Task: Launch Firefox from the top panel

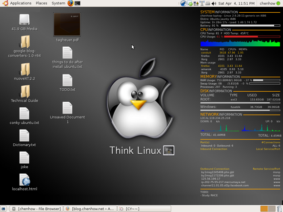Action: pos(71,3)
